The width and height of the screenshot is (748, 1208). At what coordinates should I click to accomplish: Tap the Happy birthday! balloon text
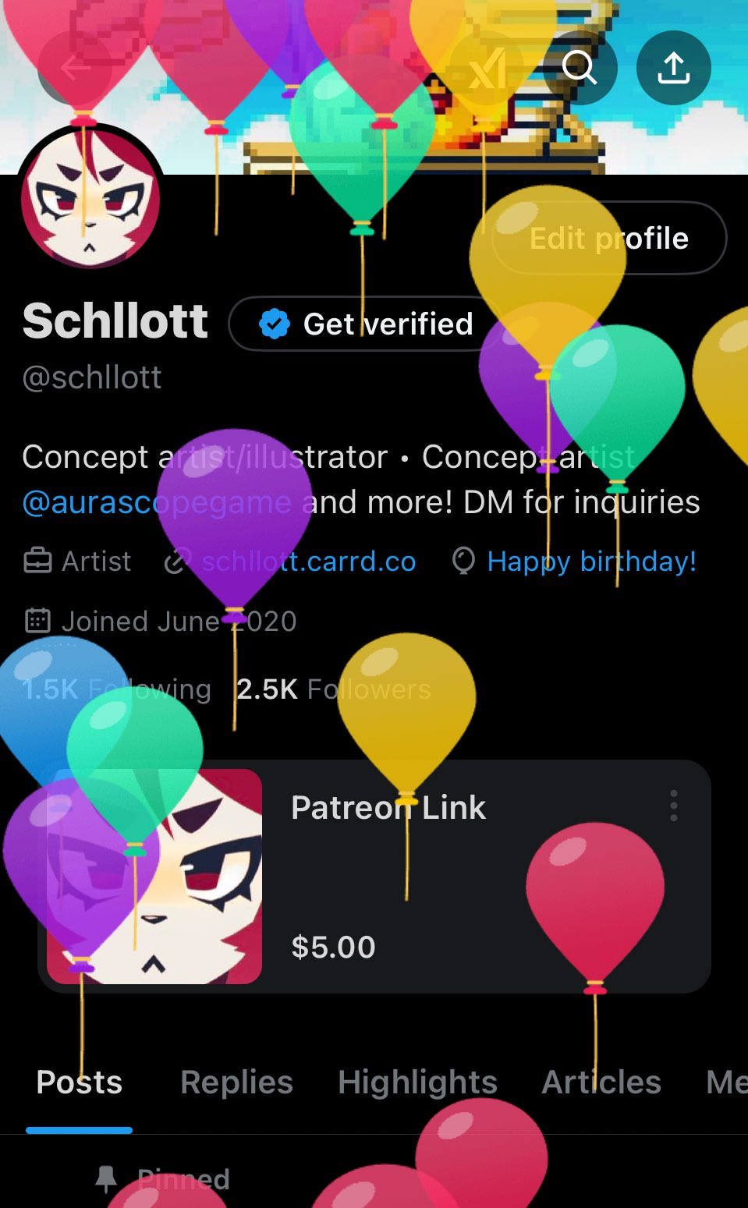point(592,561)
